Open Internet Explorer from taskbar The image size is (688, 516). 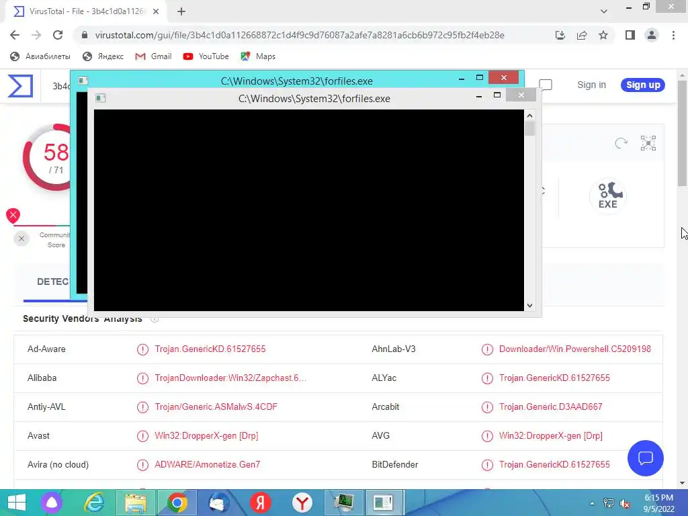point(94,503)
